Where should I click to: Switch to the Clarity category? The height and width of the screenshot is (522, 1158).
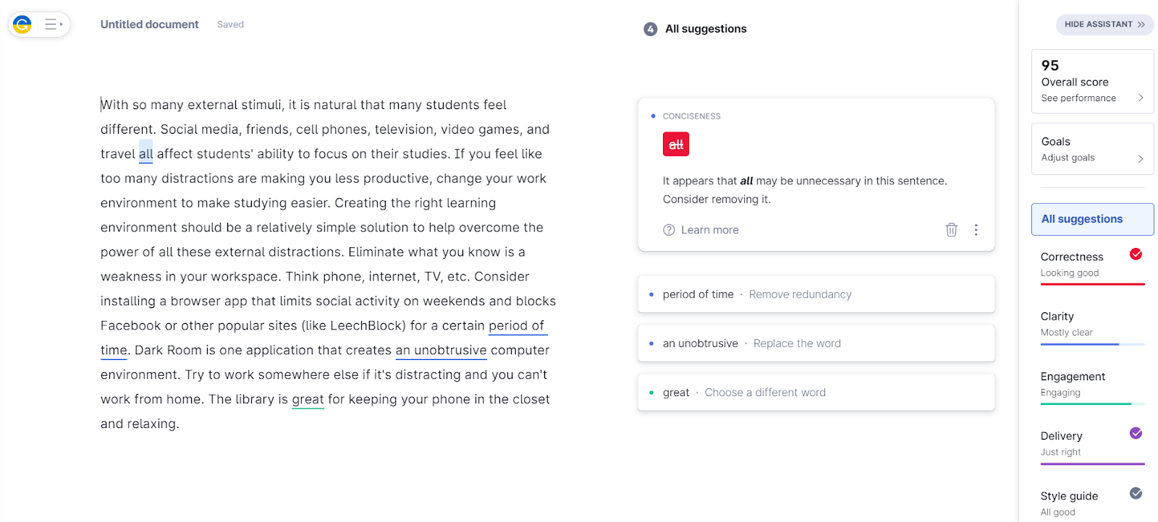(1092, 324)
